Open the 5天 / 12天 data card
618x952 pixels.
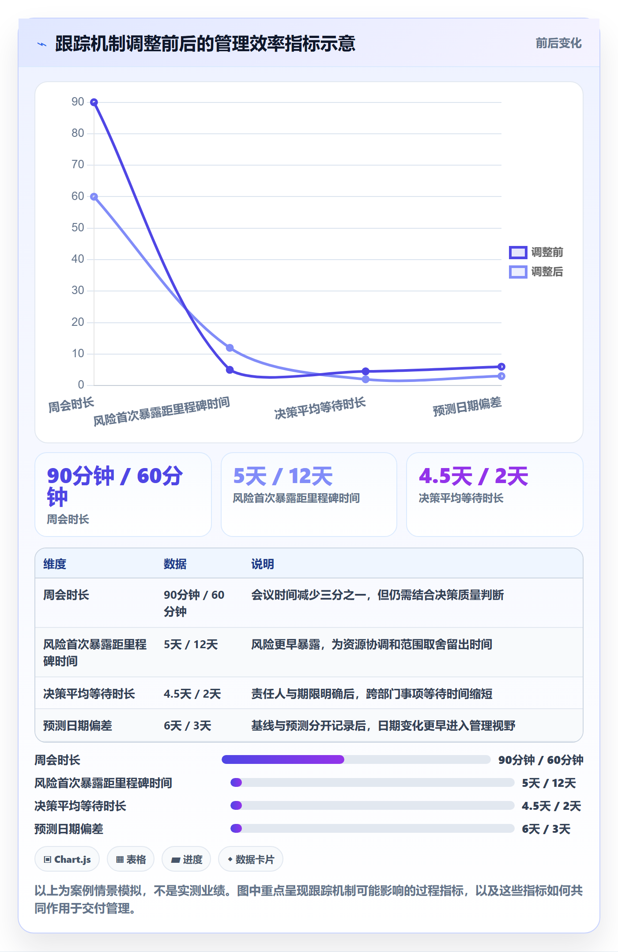pyautogui.click(x=309, y=495)
